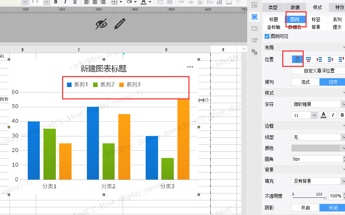Set the legend position to left
Viewport: 345px width, 215px height.
pyautogui.click(x=319, y=59)
